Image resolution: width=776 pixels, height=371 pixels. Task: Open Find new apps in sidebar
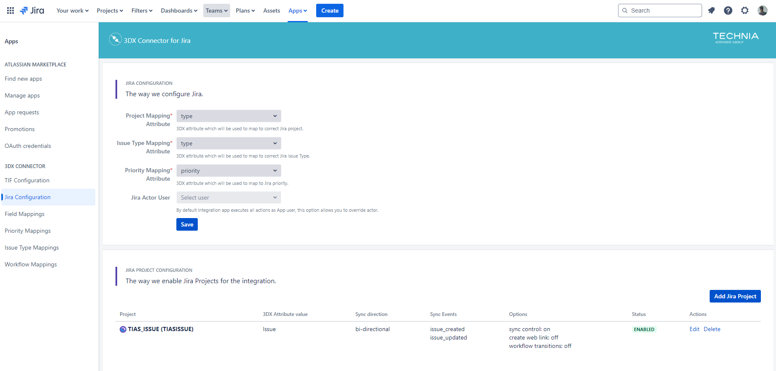click(x=23, y=79)
